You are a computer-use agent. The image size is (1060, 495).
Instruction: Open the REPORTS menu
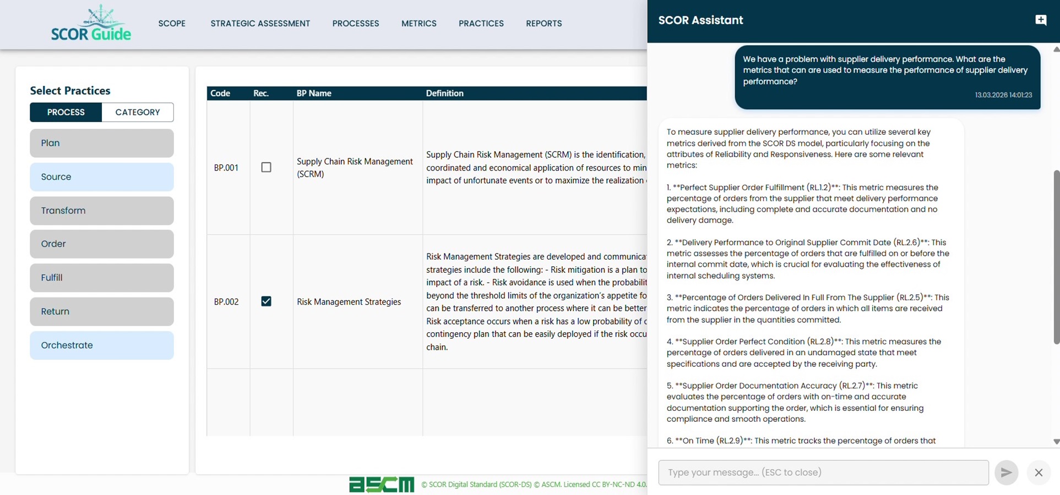544,23
